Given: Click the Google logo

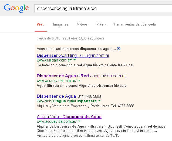Looking at the screenshot, I should point(16,8).
